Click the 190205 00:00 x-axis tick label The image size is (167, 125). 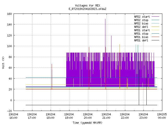pyautogui.click(x=162, y=116)
